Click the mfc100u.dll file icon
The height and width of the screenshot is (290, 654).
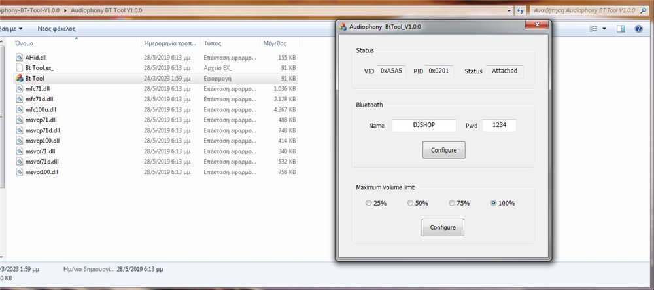tap(19, 109)
